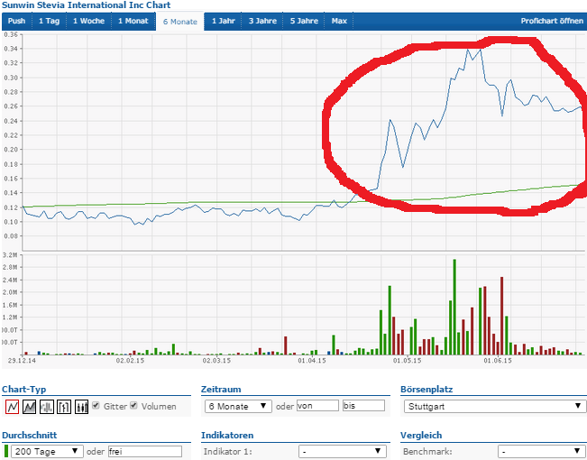Switch to the 1 Jahr tab
Viewport: 587px width, 460px height.
coord(223,21)
